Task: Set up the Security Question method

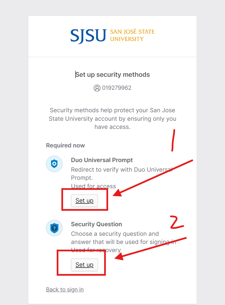Action: click(84, 265)
